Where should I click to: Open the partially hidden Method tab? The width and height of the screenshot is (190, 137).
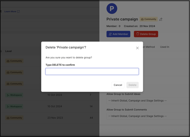(x=149, y=47)
